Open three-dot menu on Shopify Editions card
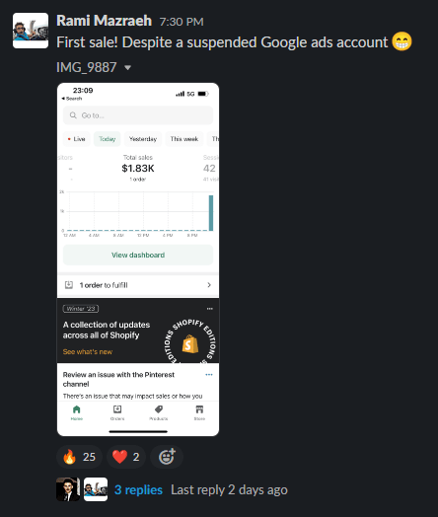 pyautogui.click(x=209, y=309)
